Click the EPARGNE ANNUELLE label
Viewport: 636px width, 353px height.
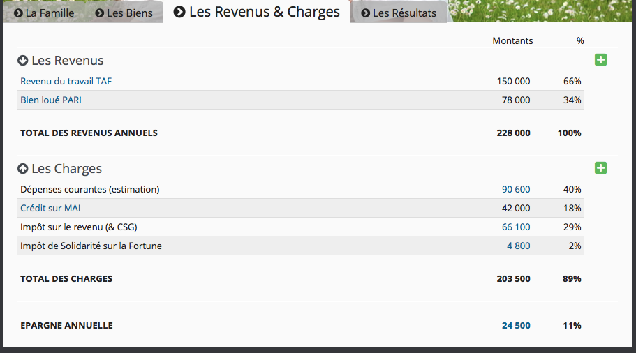[x=66, y=325]
